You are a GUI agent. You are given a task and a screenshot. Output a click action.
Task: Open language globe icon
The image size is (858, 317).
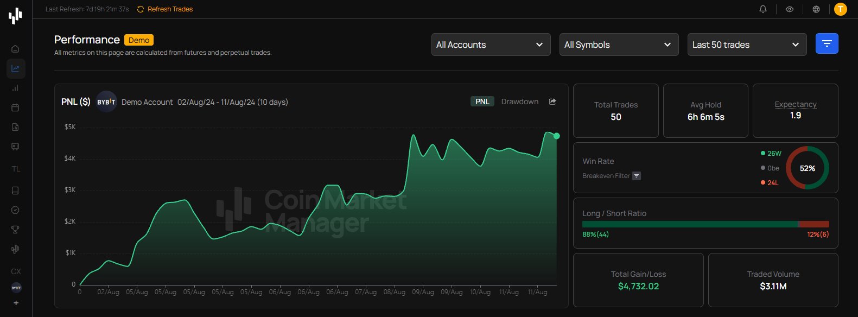pyautogui.click(x=816, y=9)
